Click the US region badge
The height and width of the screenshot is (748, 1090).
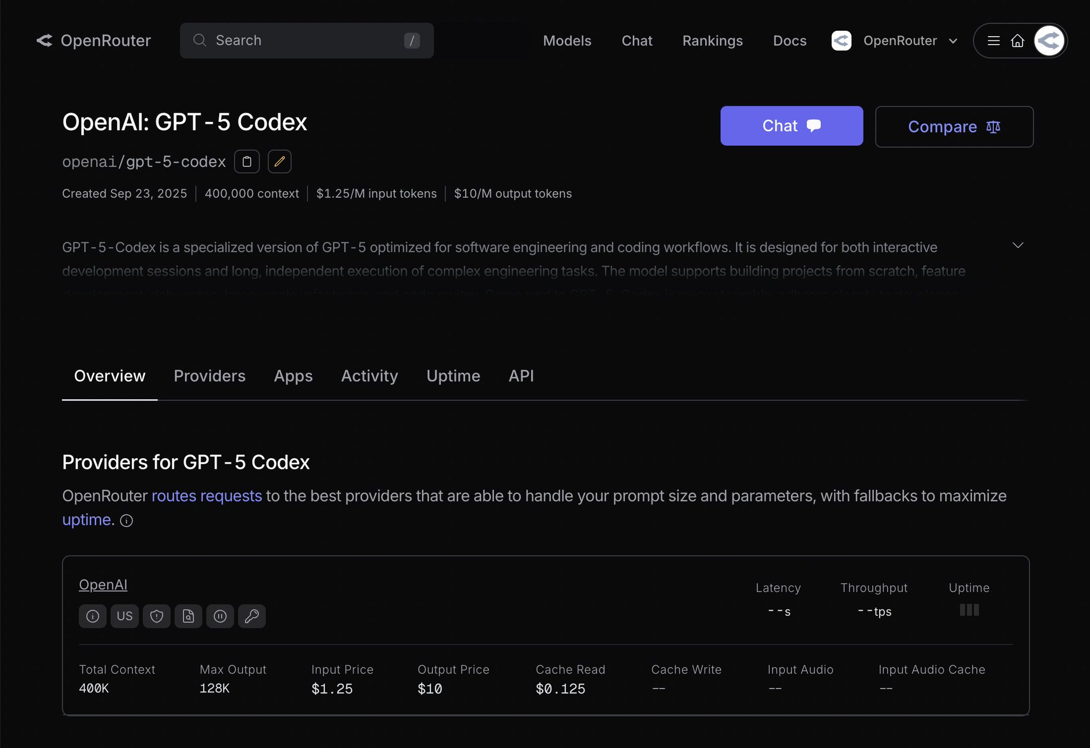[125, 616]
